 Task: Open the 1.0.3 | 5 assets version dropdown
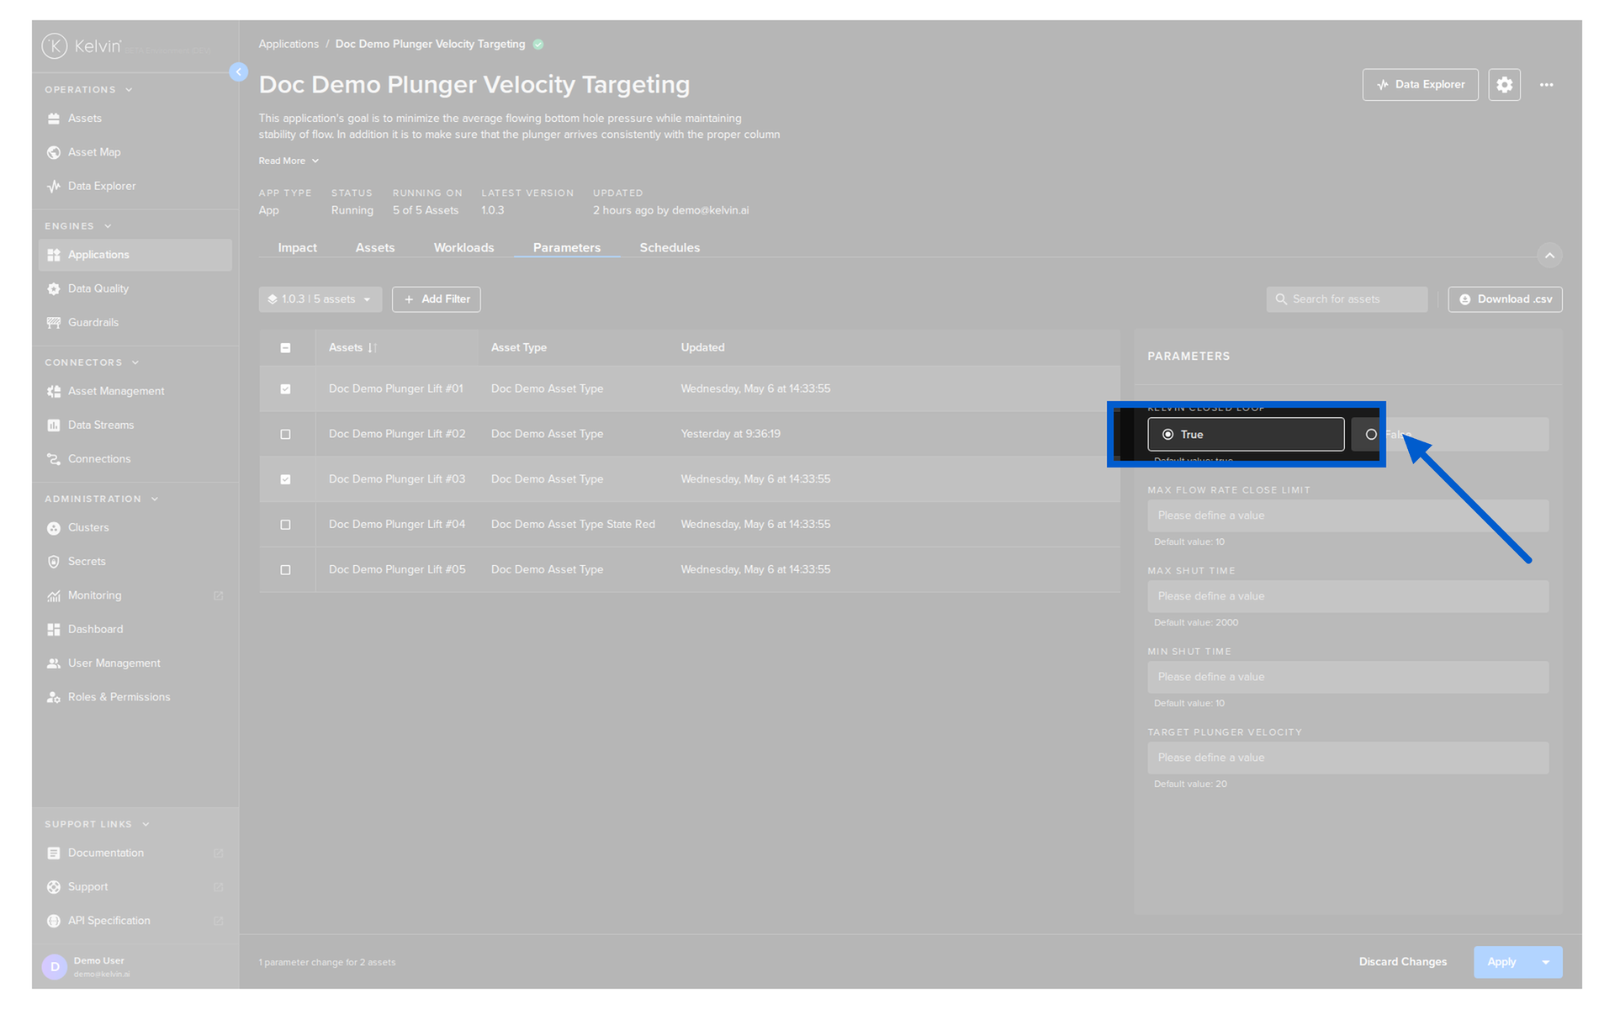pos(320,299)
